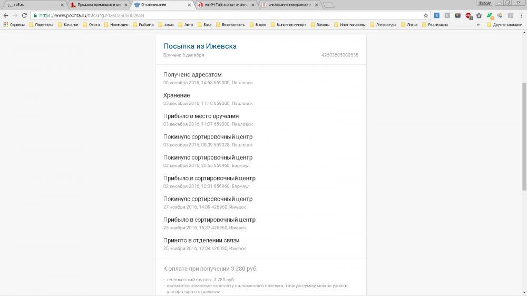Switch to the Продажа прикладов tab

coord(97,5)
